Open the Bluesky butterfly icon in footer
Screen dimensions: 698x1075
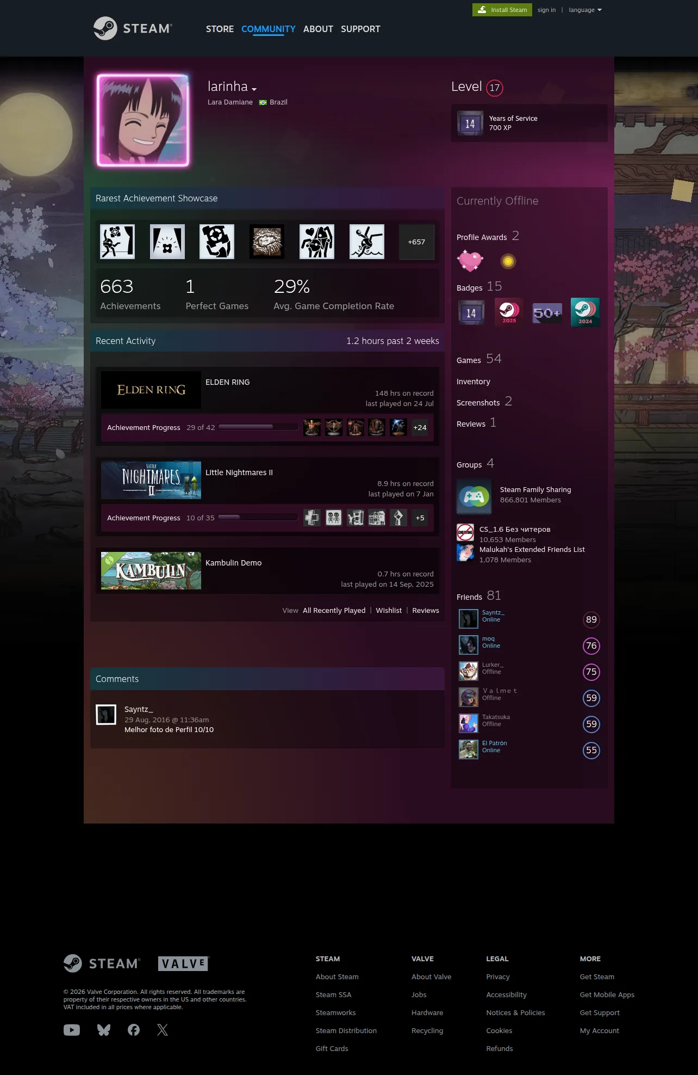(104, 1030)
